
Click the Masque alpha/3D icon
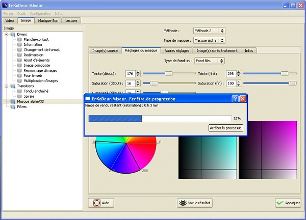pos(13,101)
